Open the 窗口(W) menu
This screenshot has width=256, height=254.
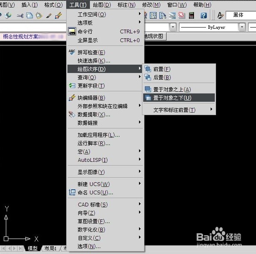(177, 5)
